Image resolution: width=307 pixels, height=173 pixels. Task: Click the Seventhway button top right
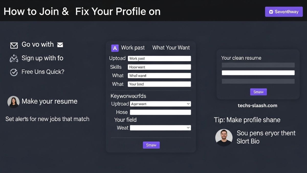coord(284,12)
